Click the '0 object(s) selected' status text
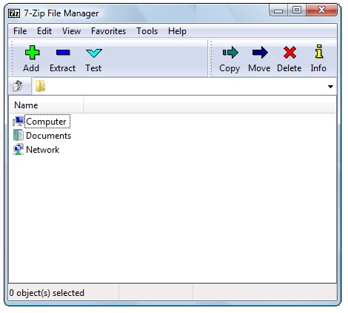This screenshot has width=348, height=313. pyautogui.click(x=47, y=293)
